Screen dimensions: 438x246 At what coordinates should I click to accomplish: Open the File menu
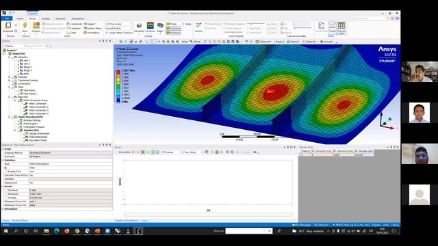point(7,18)
